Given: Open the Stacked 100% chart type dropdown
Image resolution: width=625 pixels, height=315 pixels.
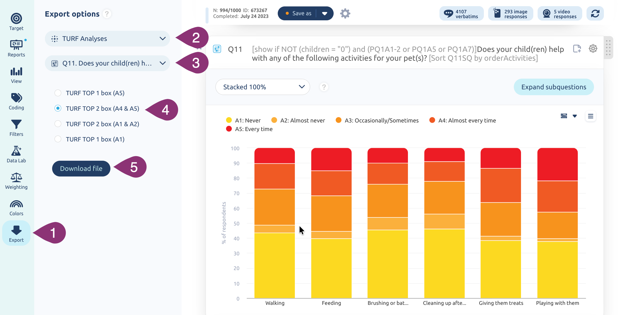Looking at the screenshot, I should coord(263,87).
